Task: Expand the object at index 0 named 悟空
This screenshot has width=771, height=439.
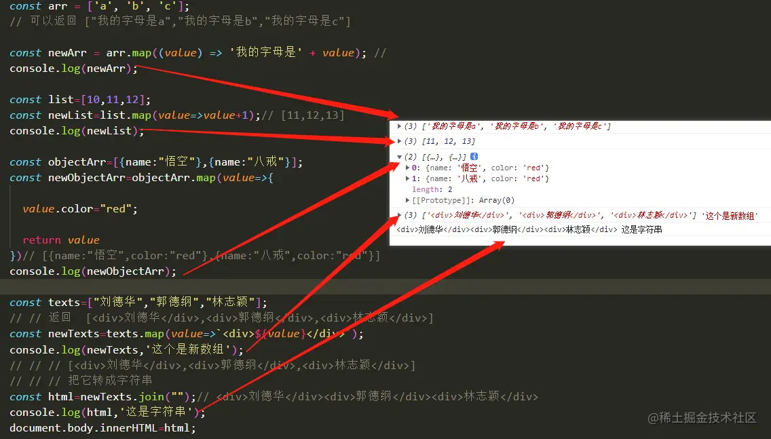Action: 409,168
